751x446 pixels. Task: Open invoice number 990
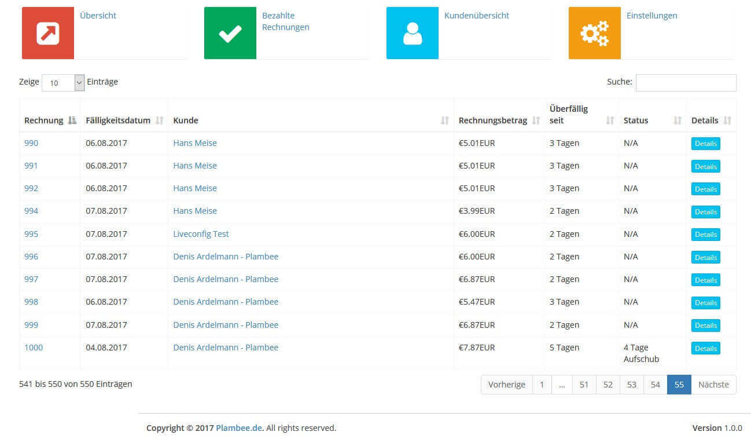(31, 143)
